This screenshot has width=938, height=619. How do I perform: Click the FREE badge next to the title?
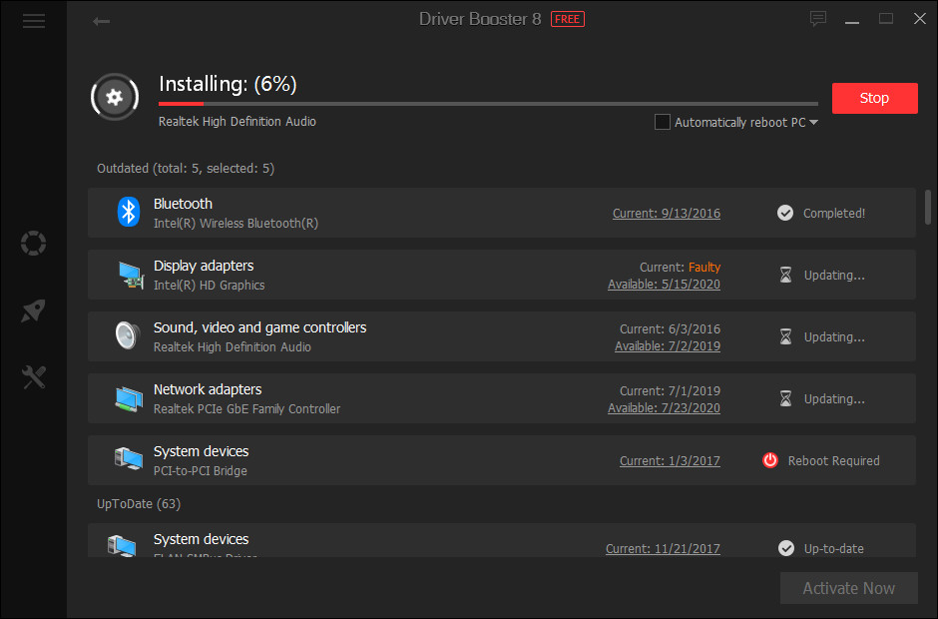[x=567, y=18]
